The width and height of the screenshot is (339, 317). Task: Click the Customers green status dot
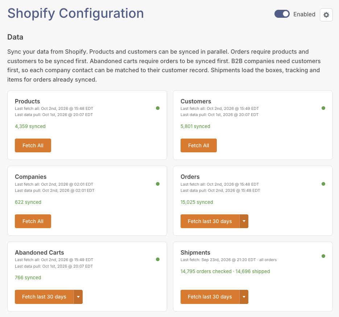point(323,108)
